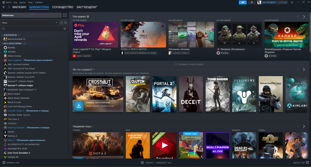This screenshot has height=167, width=311.
Task: Open the notifications bell
Action: tap(252, 2)
